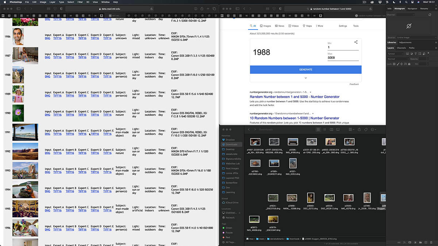Switch to the Adjustments panel tab
The image size is (438, 246).
405,42
